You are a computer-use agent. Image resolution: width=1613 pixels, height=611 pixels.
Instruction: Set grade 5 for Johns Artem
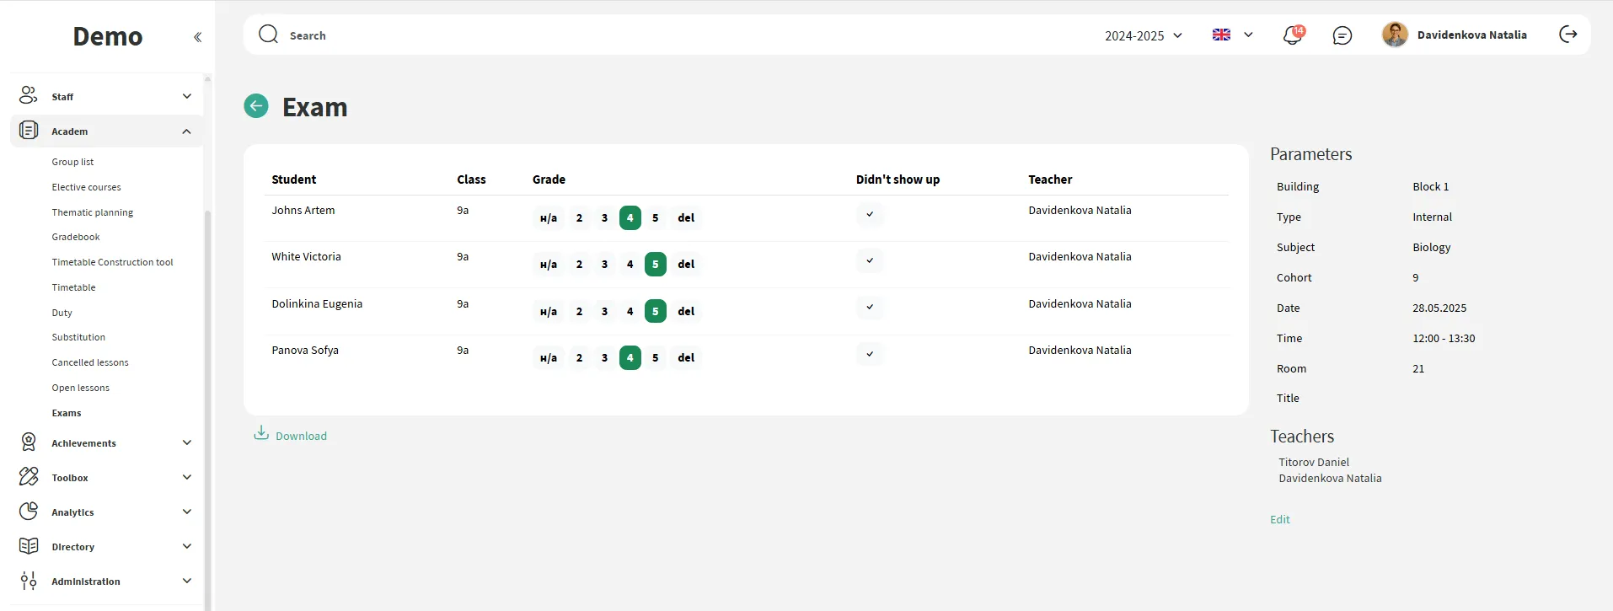(655, 218)
